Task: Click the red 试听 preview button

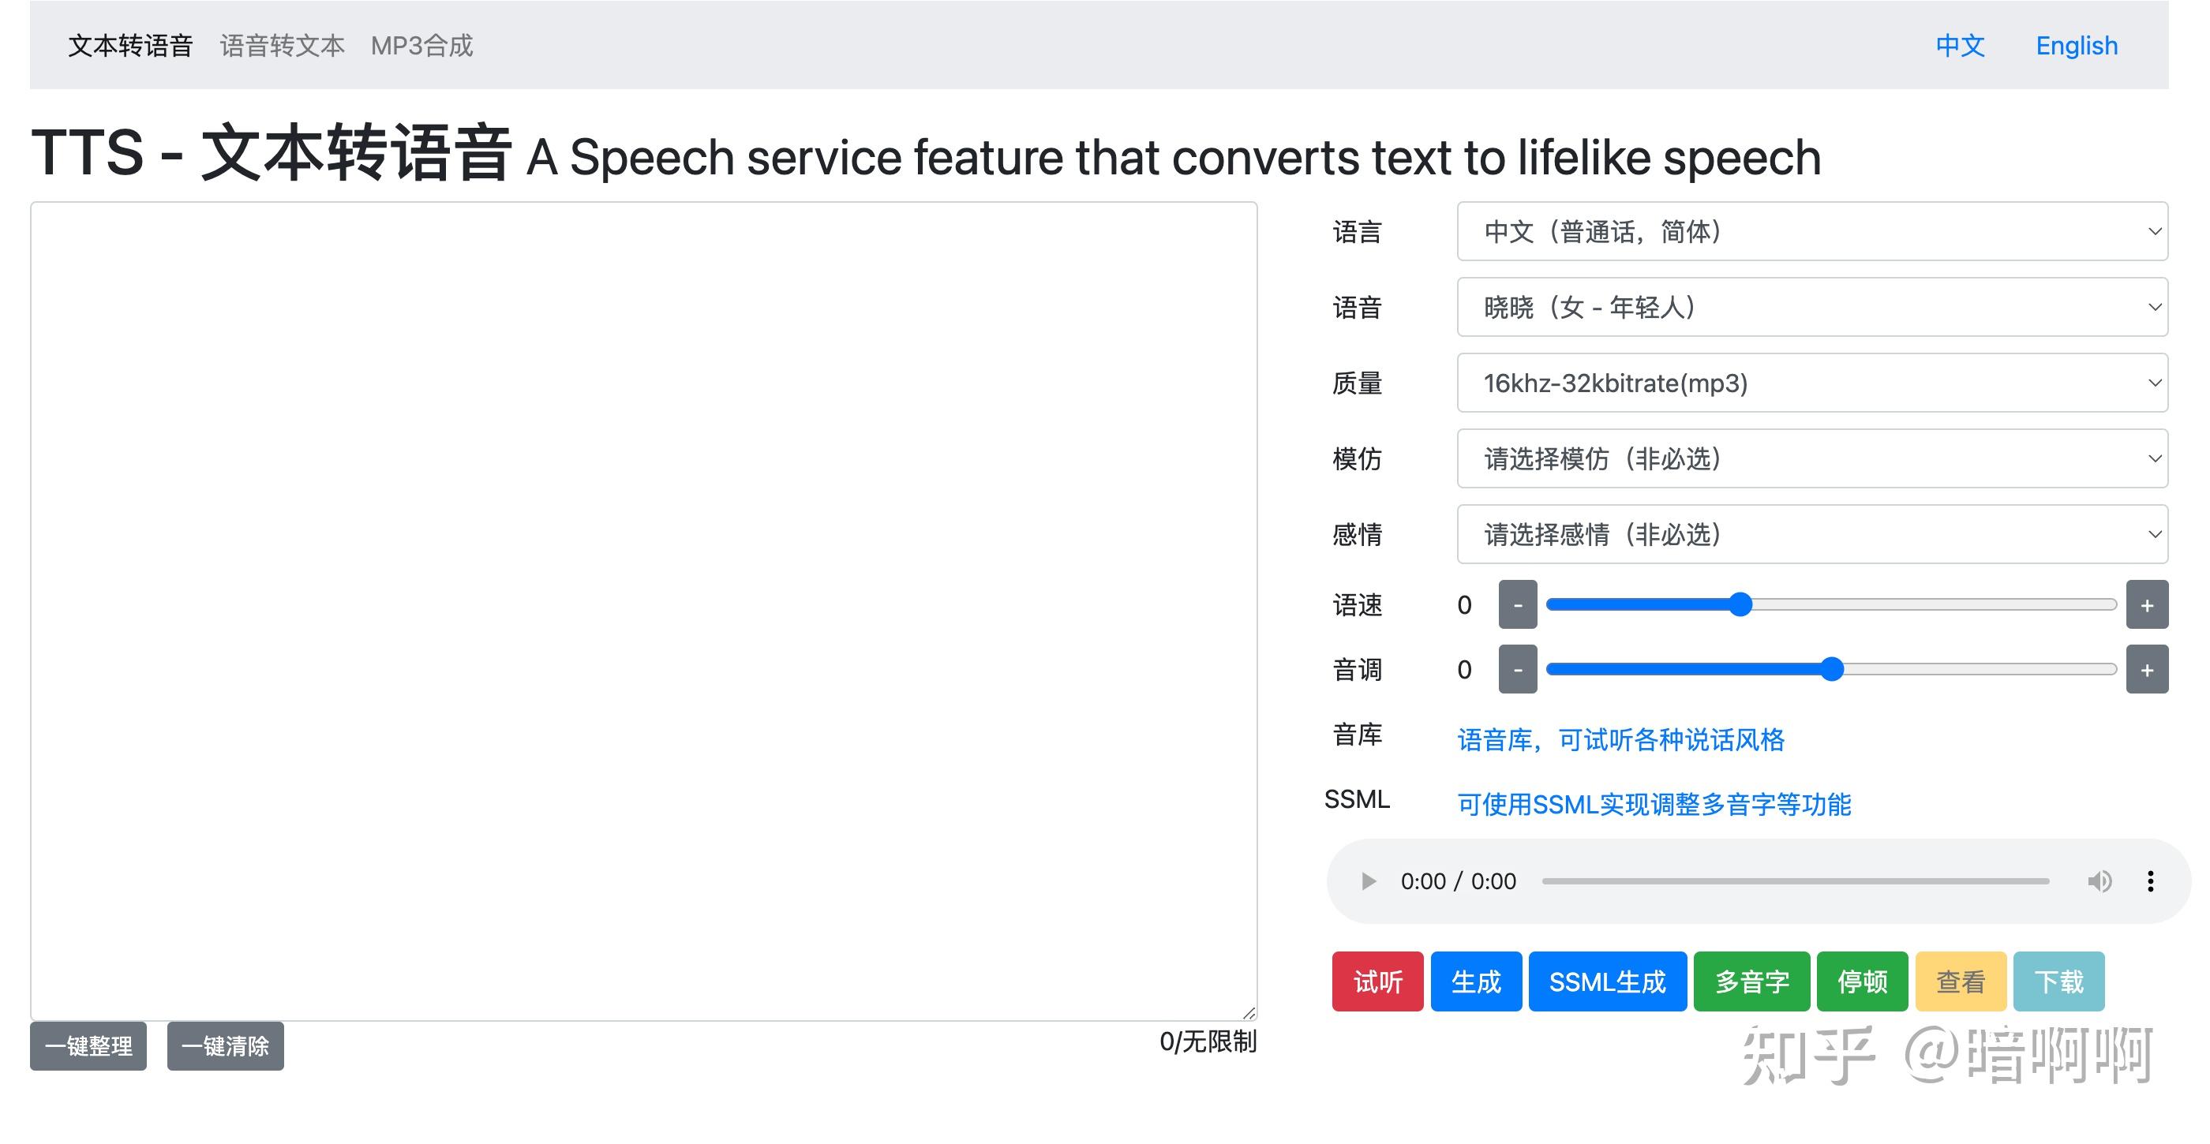Action: [1377, 981]
